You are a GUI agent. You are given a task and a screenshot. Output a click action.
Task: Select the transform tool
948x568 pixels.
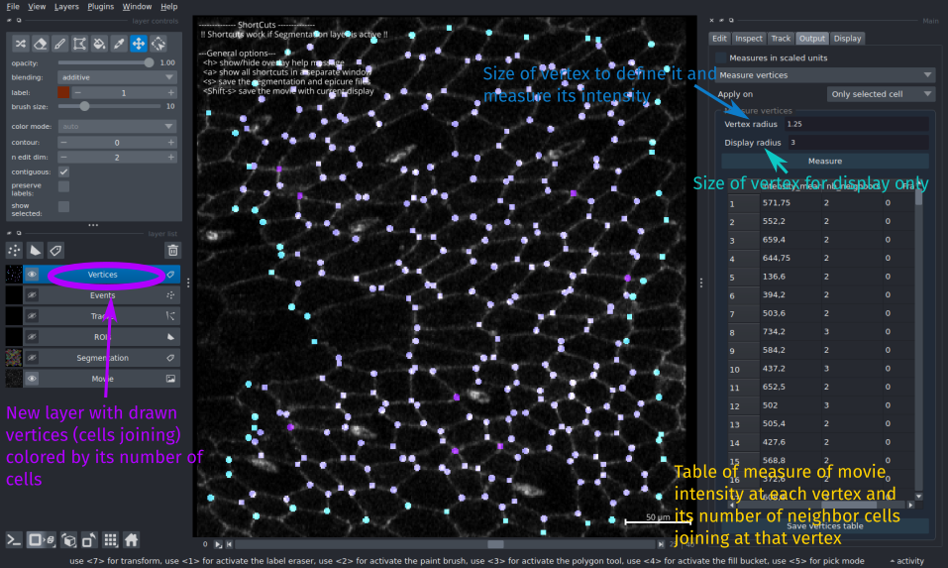click(158, 44)
